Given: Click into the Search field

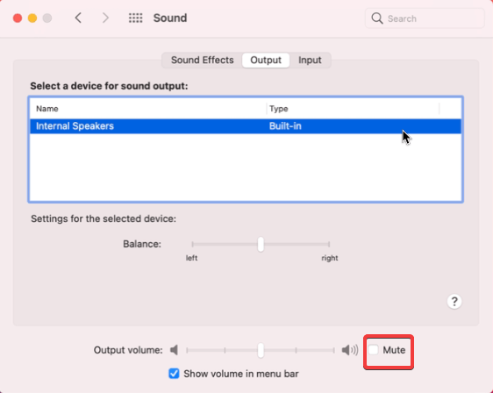Looking at the screenshot, I should [x=425, y=18].
